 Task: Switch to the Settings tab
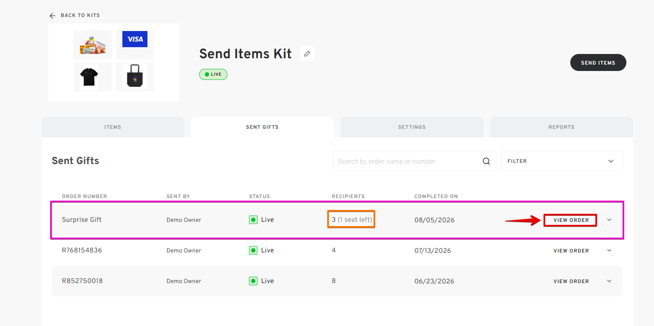click(412, 127)
